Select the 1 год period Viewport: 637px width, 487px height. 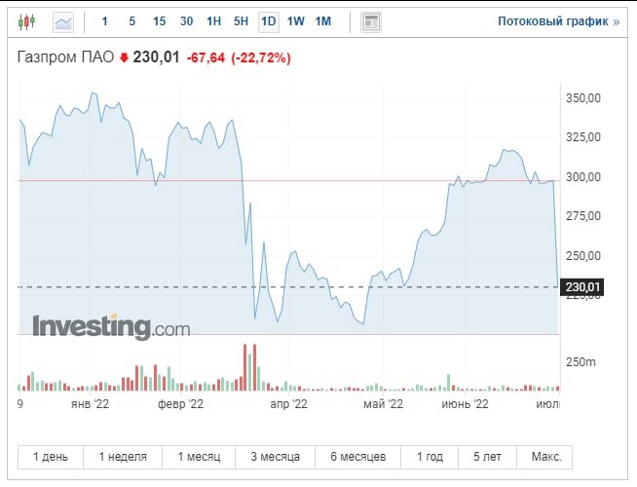pos(430,457)
